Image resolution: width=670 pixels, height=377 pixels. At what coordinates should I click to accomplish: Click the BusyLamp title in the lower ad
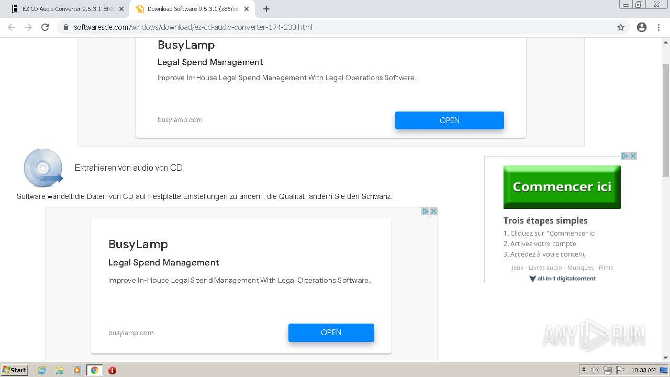[138, 244]
